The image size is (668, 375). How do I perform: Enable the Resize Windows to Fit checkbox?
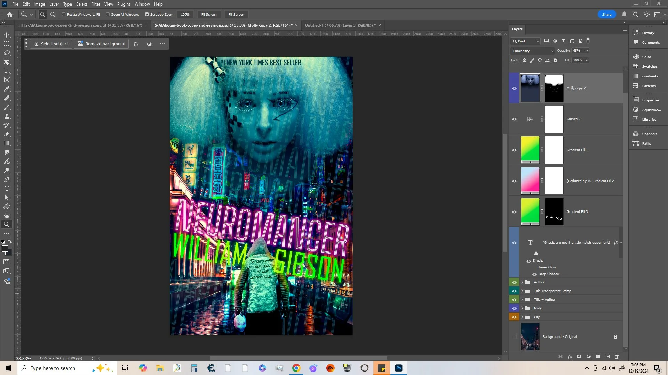point(64,14)
